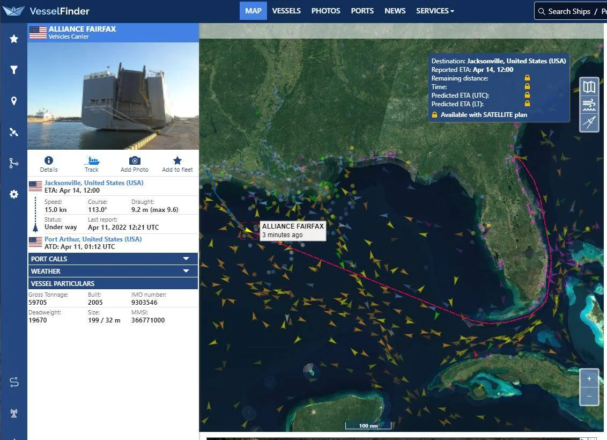Click the Track ship icon
The height and width of the screenshot is (440, 607).
(x=92, y=160)
